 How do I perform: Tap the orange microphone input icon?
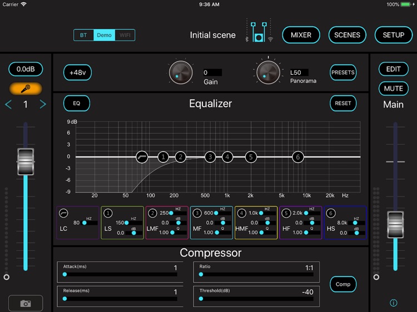click(26, 89)
